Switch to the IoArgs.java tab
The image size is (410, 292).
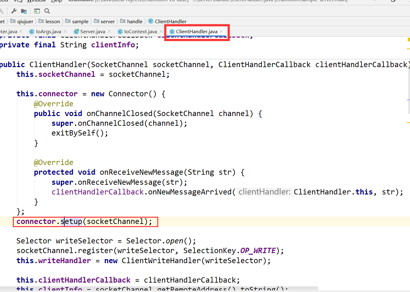click(48, 31)
